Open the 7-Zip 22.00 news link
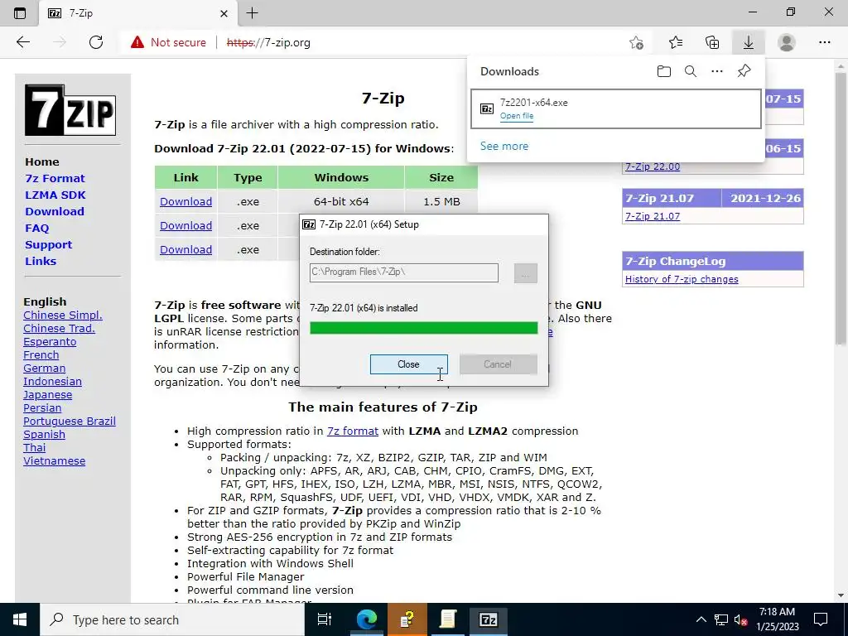Viewport: 848px width, 636px height. click(x=653, y=166)
